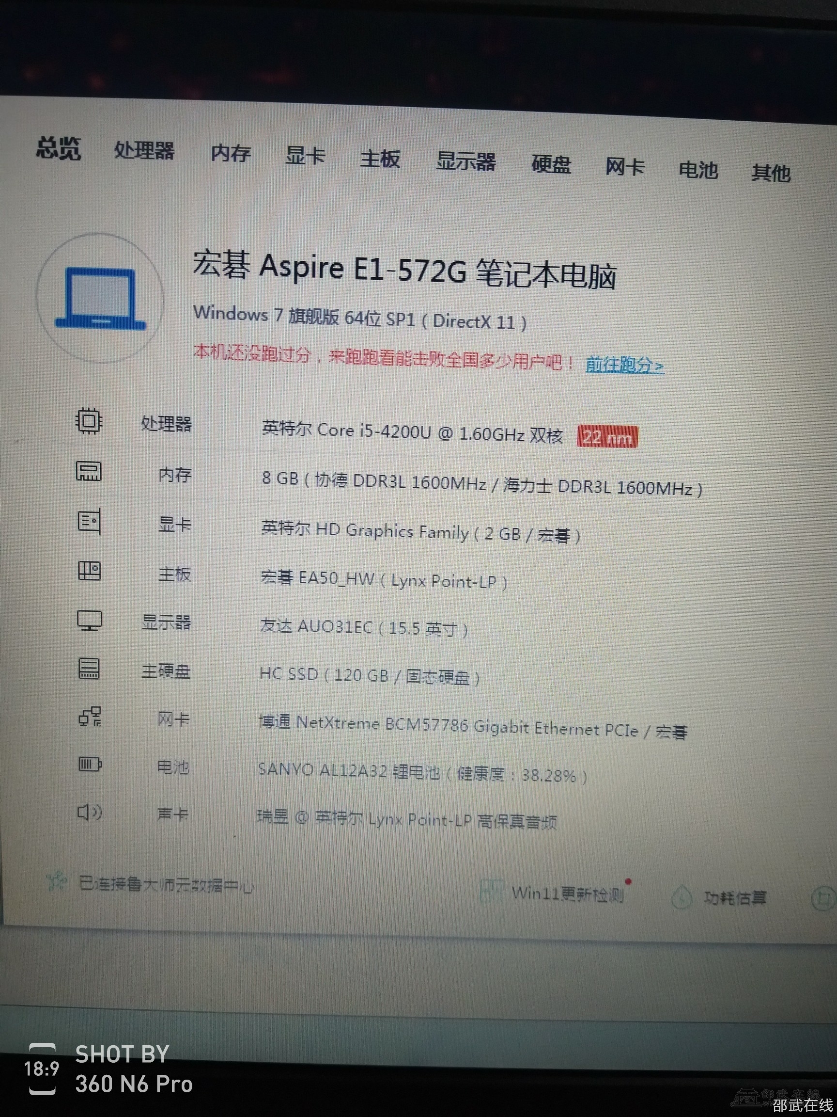Image resolution: width=837 pixels, height=1117 pixels.
Task: Switch to the 其他 tab
Action: 771,173
